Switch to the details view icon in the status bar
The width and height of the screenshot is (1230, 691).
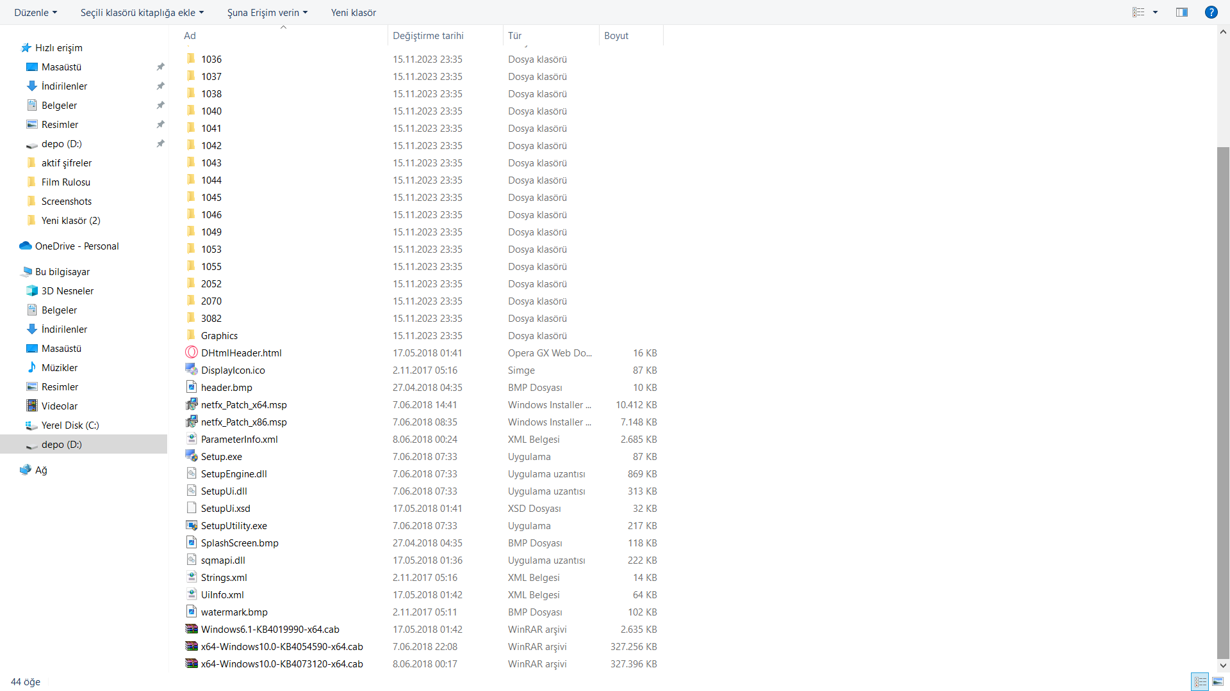coord(1201,682)
